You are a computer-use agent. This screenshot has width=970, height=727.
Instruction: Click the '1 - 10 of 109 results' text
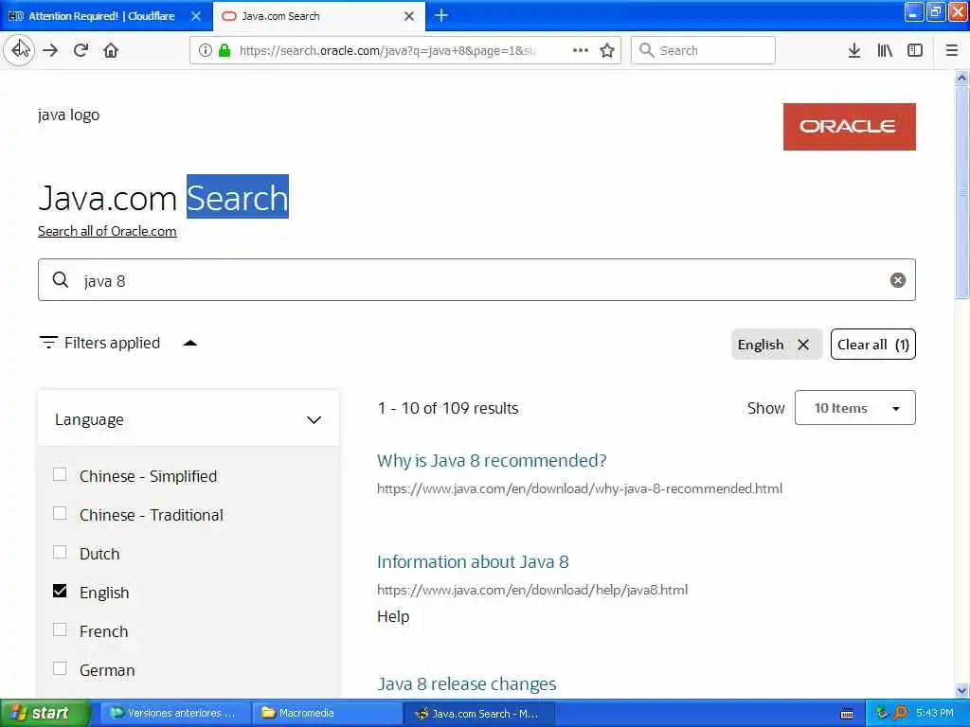(x=448, y=409)
